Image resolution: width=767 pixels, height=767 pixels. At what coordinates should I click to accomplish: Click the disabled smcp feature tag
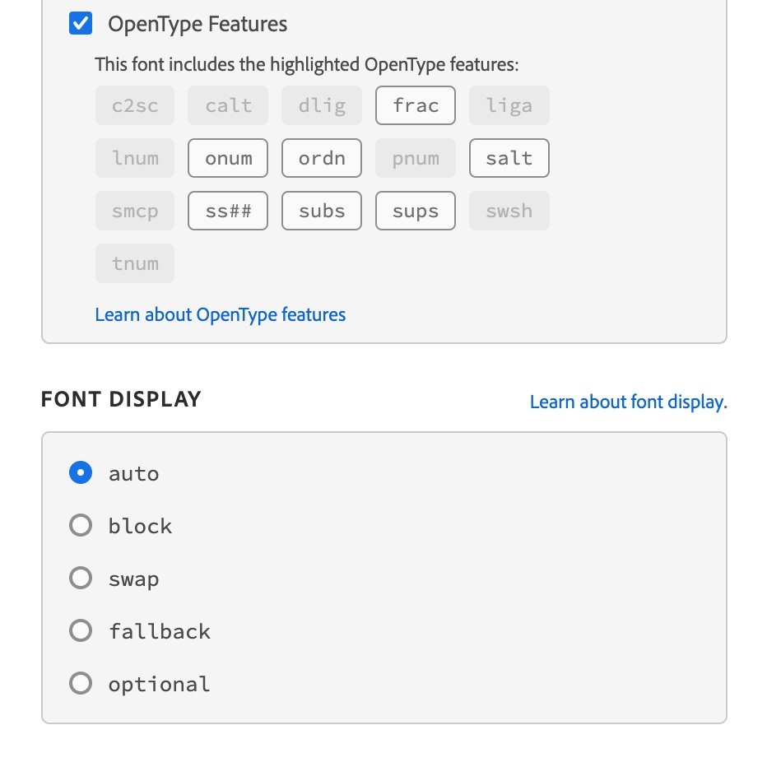(x=135, y=211)
